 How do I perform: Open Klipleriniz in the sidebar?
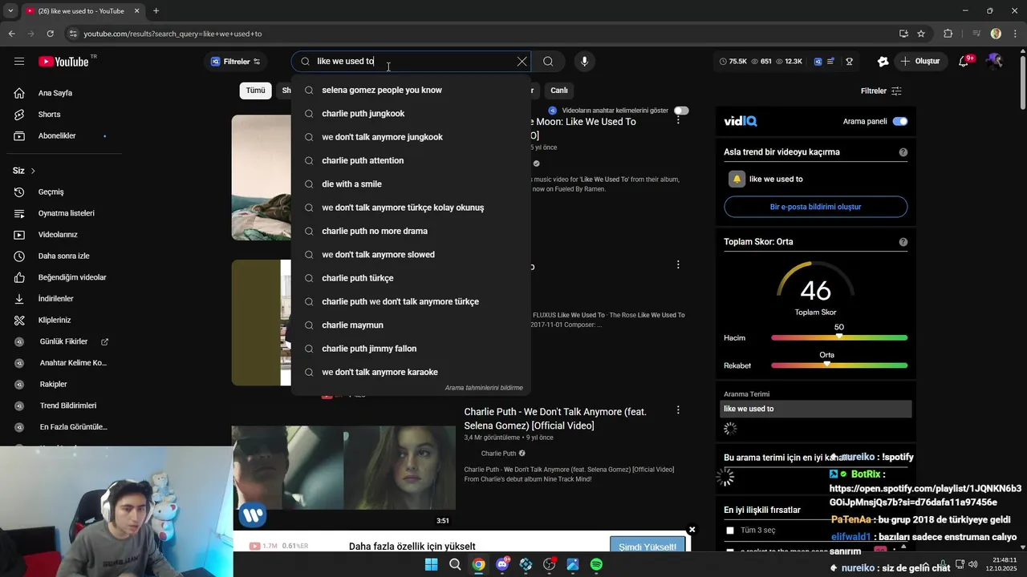point(55,321)
